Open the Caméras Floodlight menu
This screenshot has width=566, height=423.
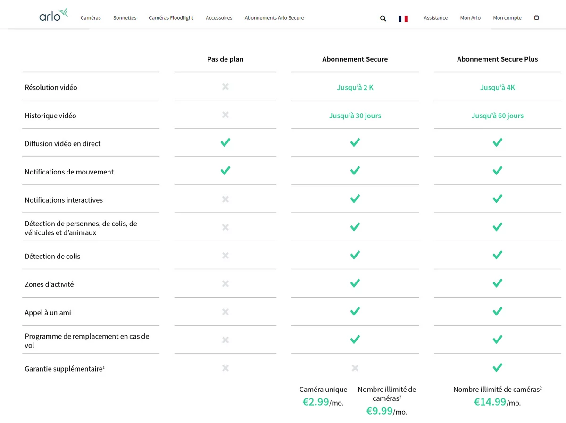[x=171, y=18]
